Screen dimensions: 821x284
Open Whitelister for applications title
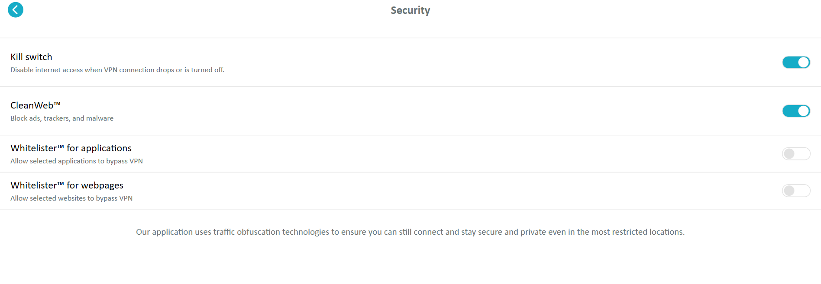point(71,148)
